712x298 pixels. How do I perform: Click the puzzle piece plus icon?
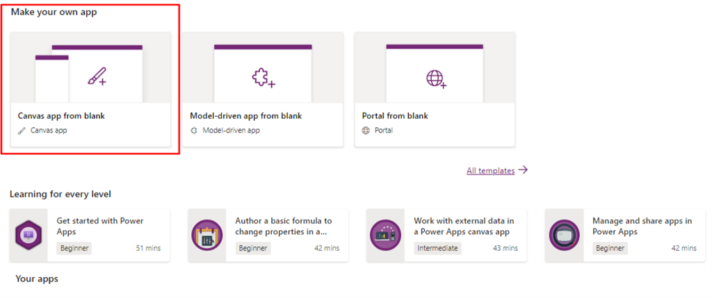264,78
